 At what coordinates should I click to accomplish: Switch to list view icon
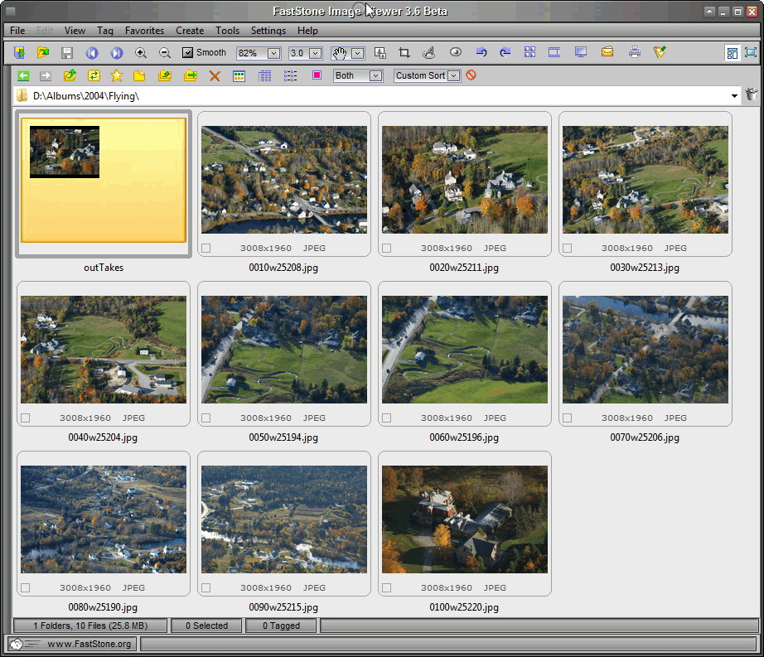tap(290, 76)
